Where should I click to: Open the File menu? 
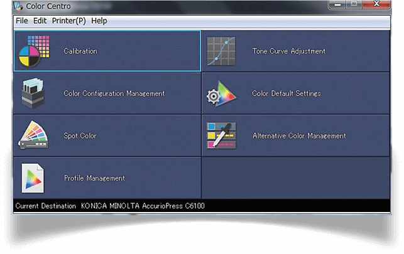tap(22, 21)
